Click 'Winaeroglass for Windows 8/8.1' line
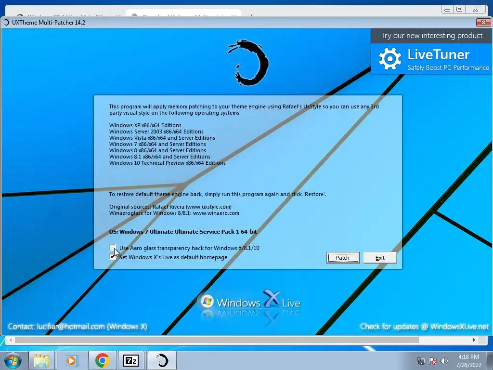Image resolution: width=493 pixels, height=370 pixels. pyautogui.click(x=174, y=213)
